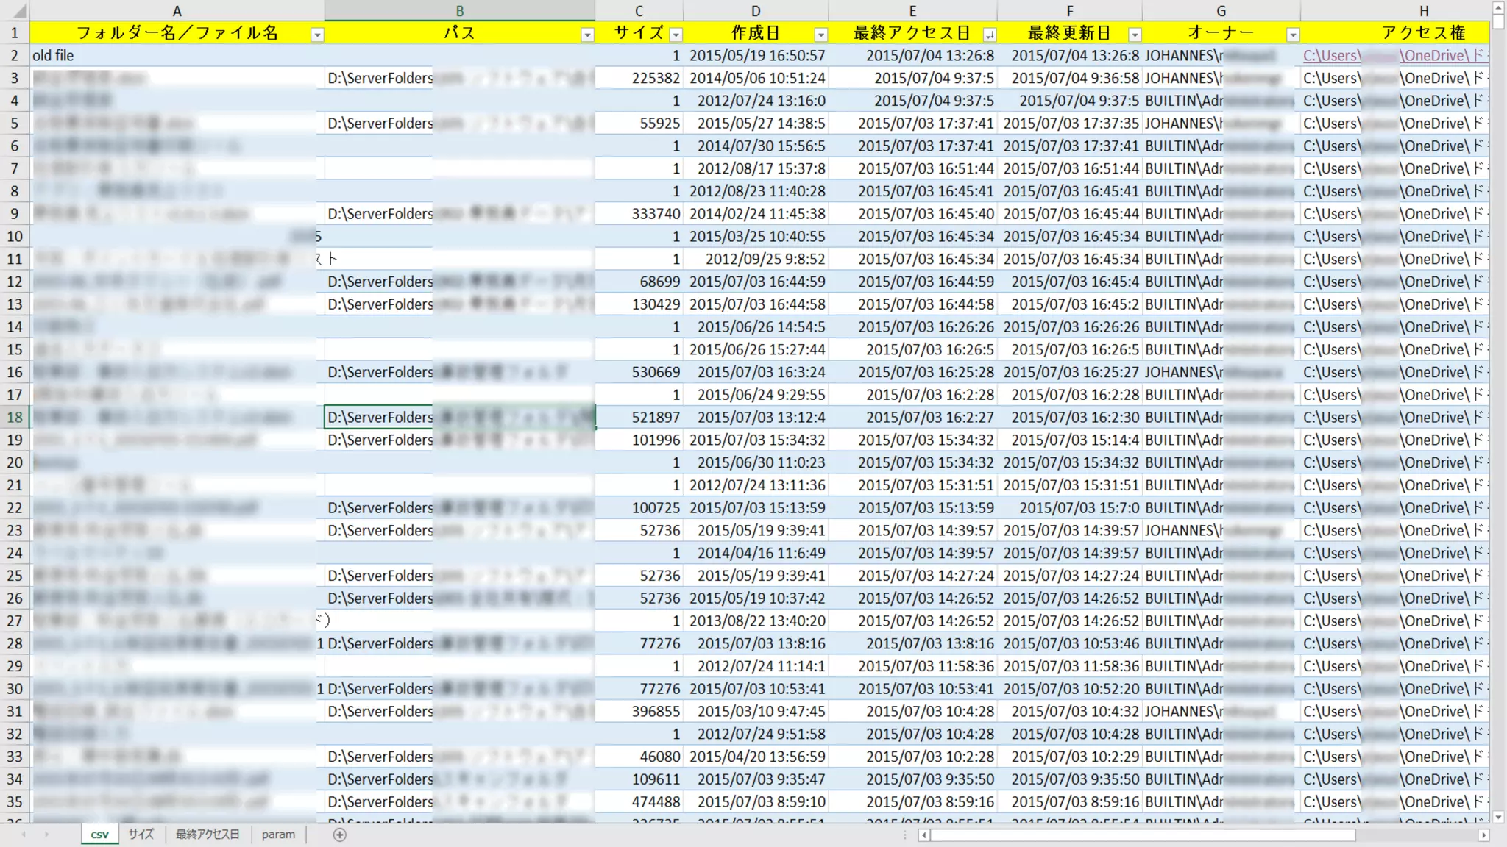The image size is (1507, 847).
Task: Click vertical scrollbar up arrow
Action: coord(1498,8)
